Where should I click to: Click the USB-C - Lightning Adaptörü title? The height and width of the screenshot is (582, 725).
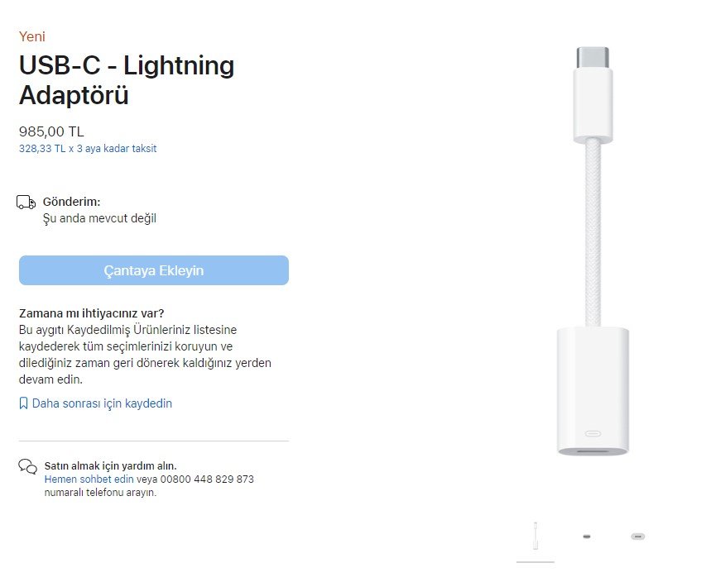pos(126,80)
